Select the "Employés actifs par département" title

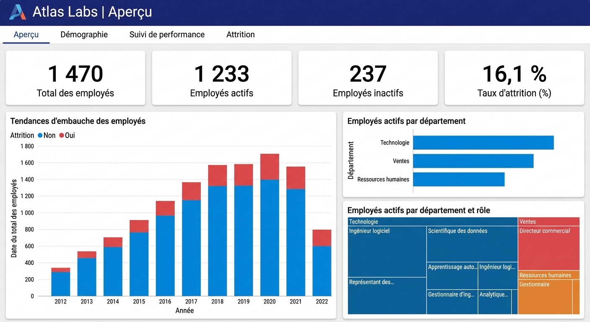(x=406, y=121)
